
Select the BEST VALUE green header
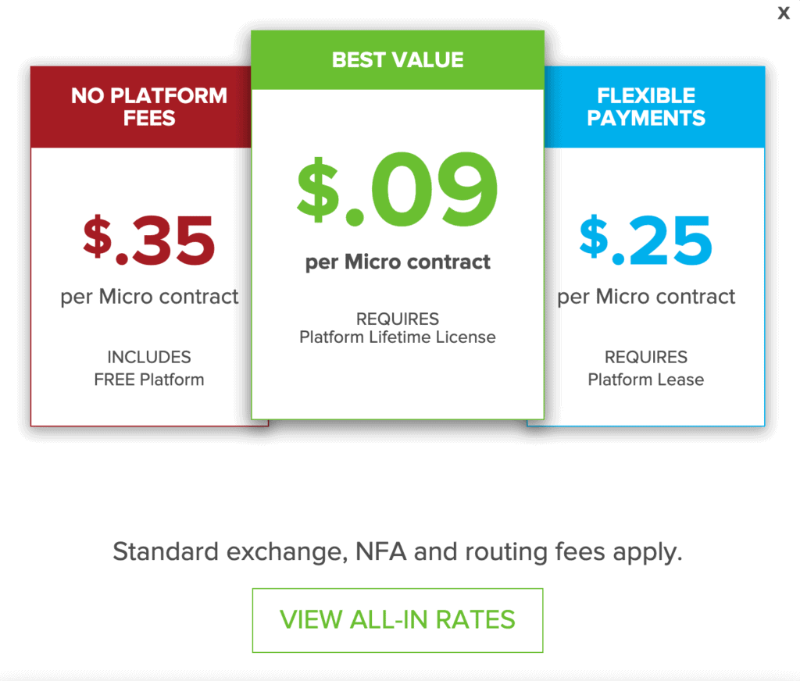coord(398,60)
